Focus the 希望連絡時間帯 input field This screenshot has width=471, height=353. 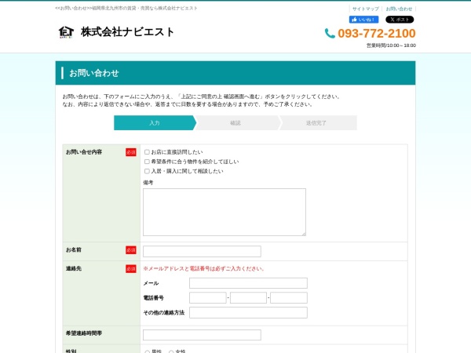tap(202, 335)
